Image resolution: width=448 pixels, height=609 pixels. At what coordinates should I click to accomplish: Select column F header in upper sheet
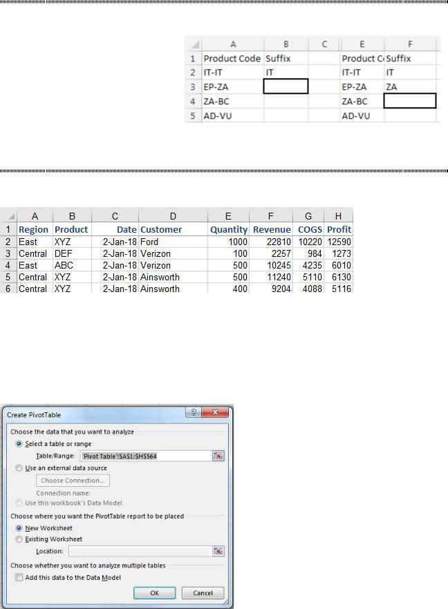tap(410, 44)
